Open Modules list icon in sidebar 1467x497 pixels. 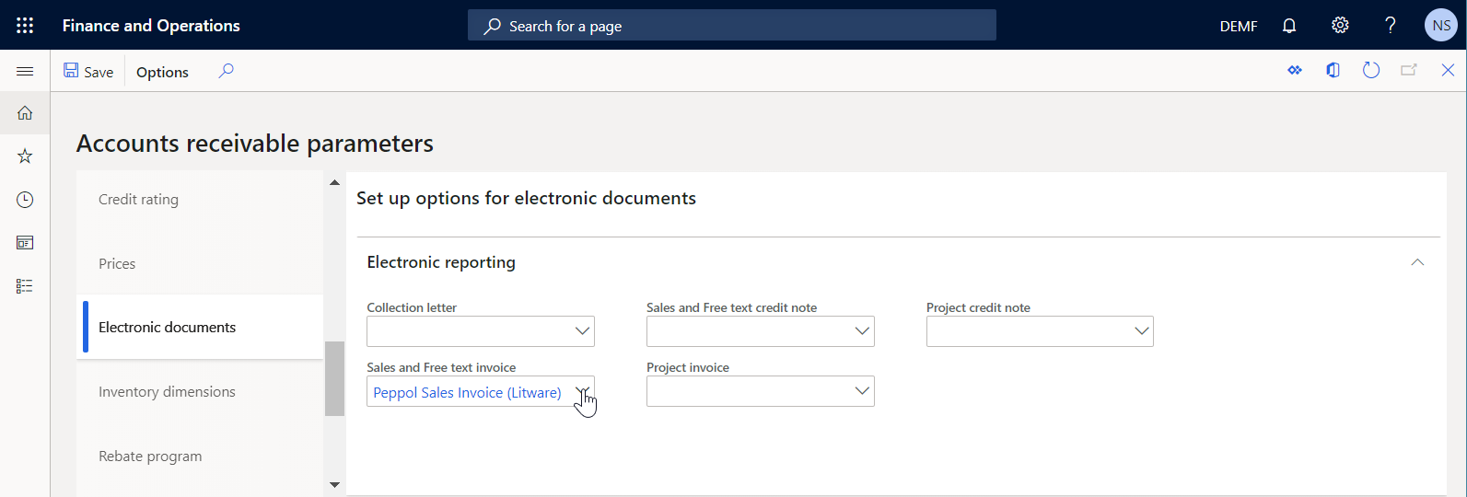(25, 286)
